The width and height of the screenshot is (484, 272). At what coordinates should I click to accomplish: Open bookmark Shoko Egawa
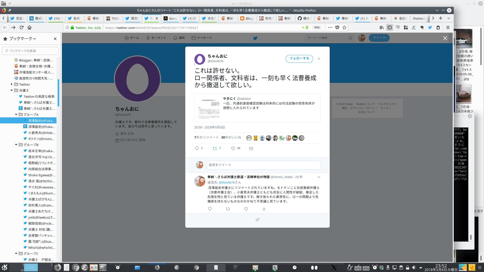tap(39, 175)
